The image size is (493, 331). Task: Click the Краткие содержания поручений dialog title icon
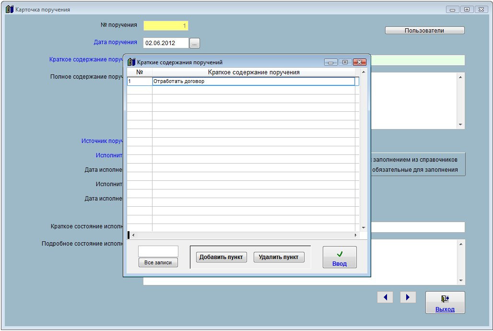click(x=131, y=62)
